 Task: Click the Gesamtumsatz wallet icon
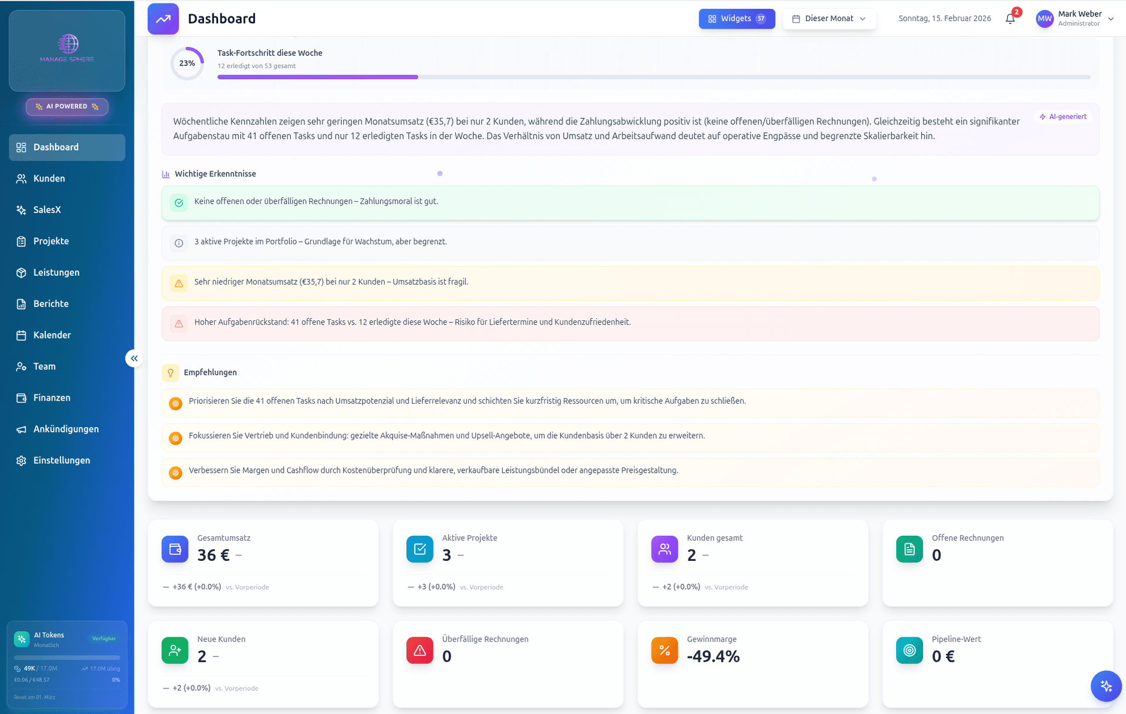point(175,549)
